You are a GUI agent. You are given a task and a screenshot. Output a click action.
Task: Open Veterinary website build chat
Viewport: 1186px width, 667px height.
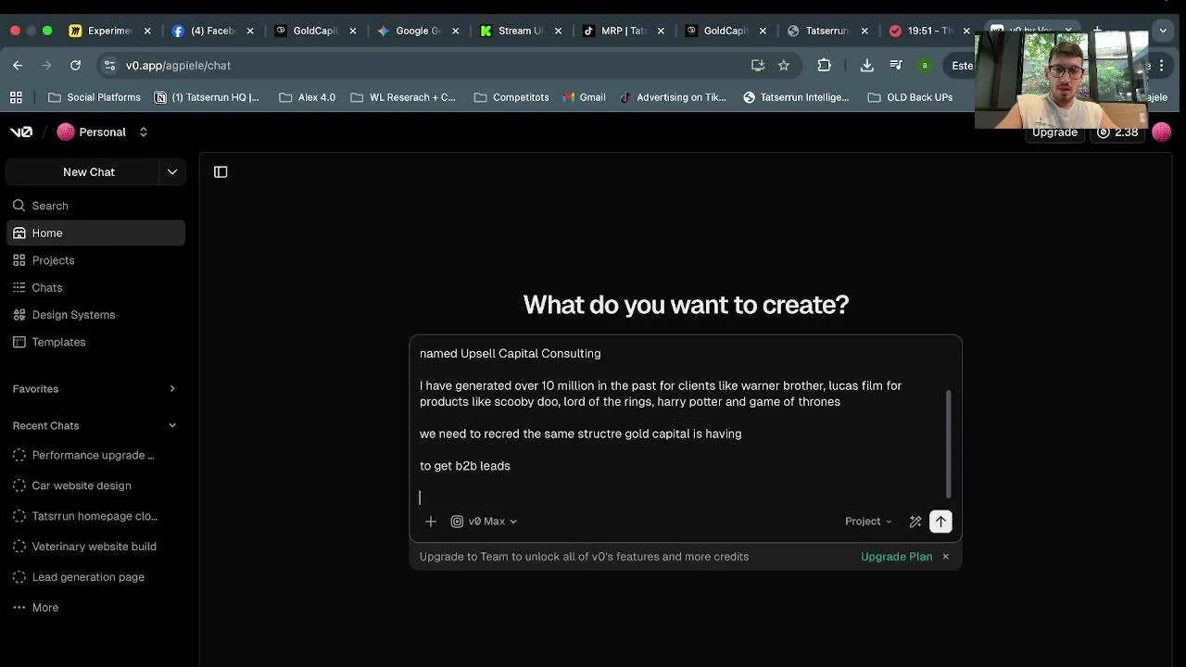coord(95,547)
